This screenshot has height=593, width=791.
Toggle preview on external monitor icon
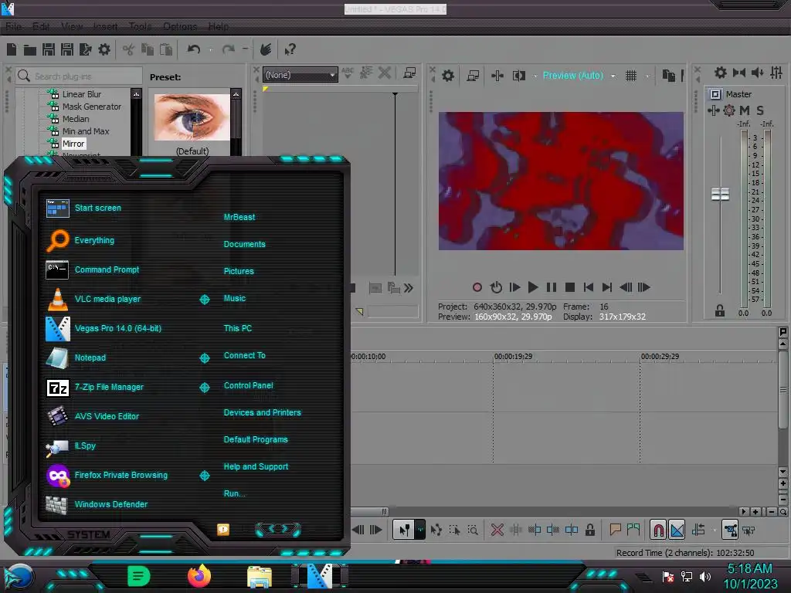(x=473, y=76)
